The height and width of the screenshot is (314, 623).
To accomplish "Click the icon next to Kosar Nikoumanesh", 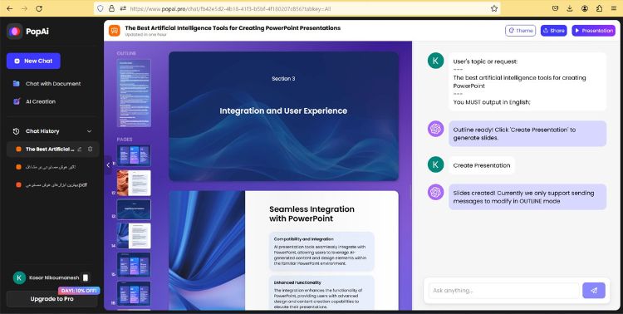I will pyautogui.click(x=86, y=277).
